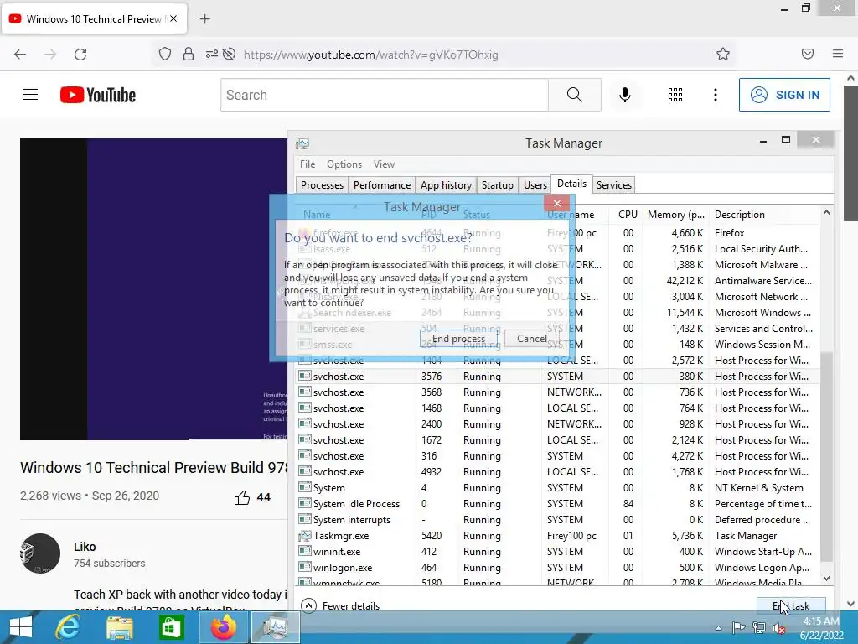Select the System interrupts row
Screen dimensions: 858x644
[x=558, y=520]
